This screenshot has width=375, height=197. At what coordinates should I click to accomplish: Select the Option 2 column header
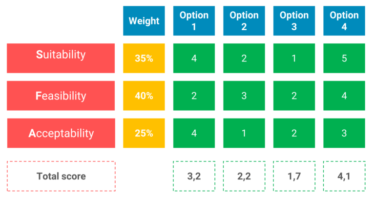(x=244, y=21)
